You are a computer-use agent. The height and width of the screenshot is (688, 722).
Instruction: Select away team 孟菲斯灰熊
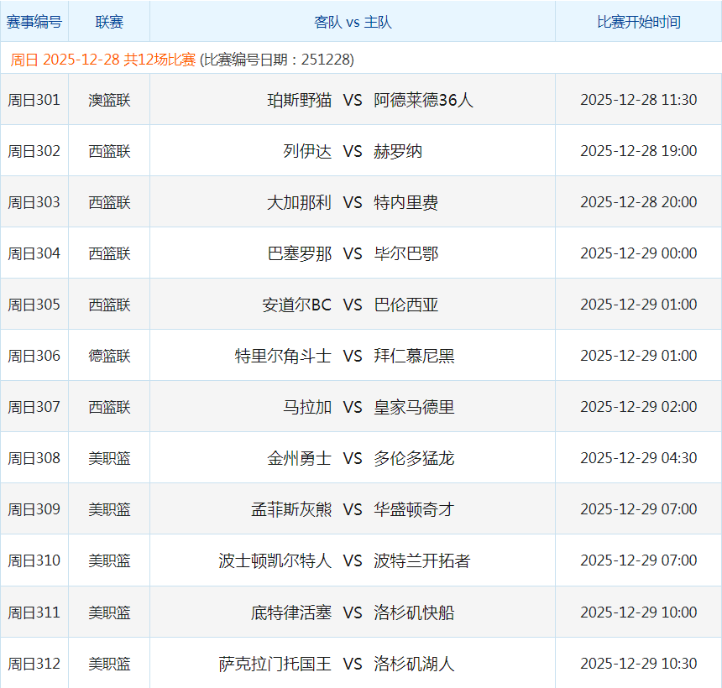[x=291, y=508]
